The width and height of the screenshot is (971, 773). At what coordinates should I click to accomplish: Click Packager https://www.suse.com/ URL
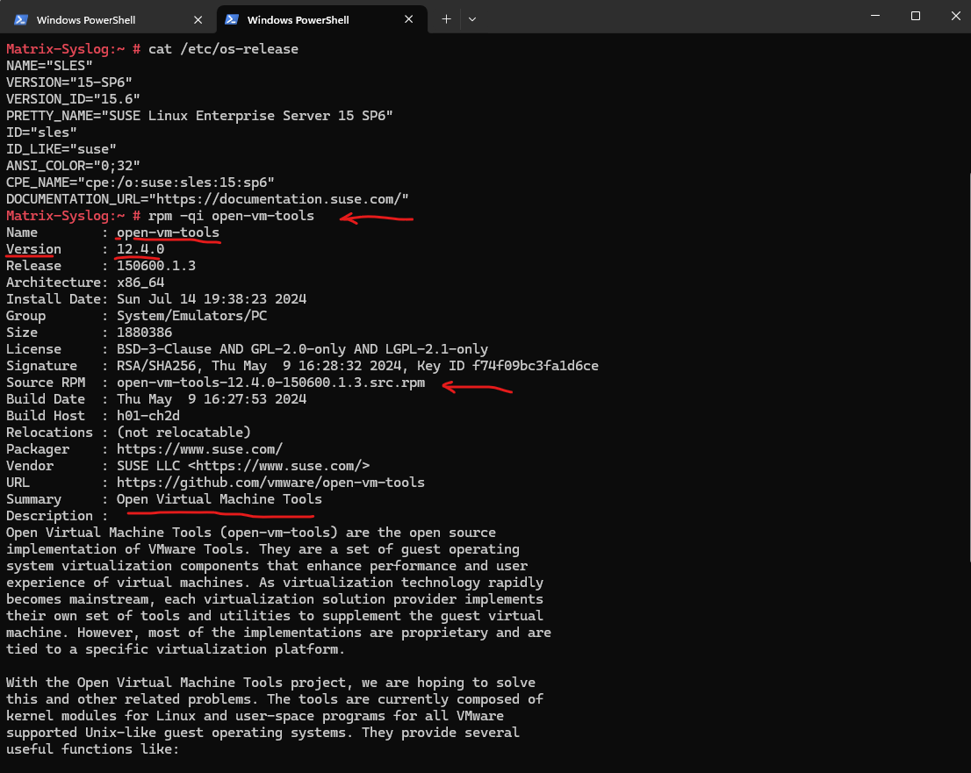pos(199,449)
